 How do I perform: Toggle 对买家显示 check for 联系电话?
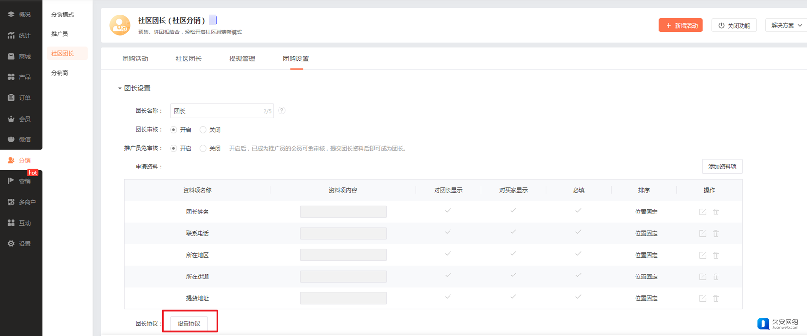[x=513, y=232]
